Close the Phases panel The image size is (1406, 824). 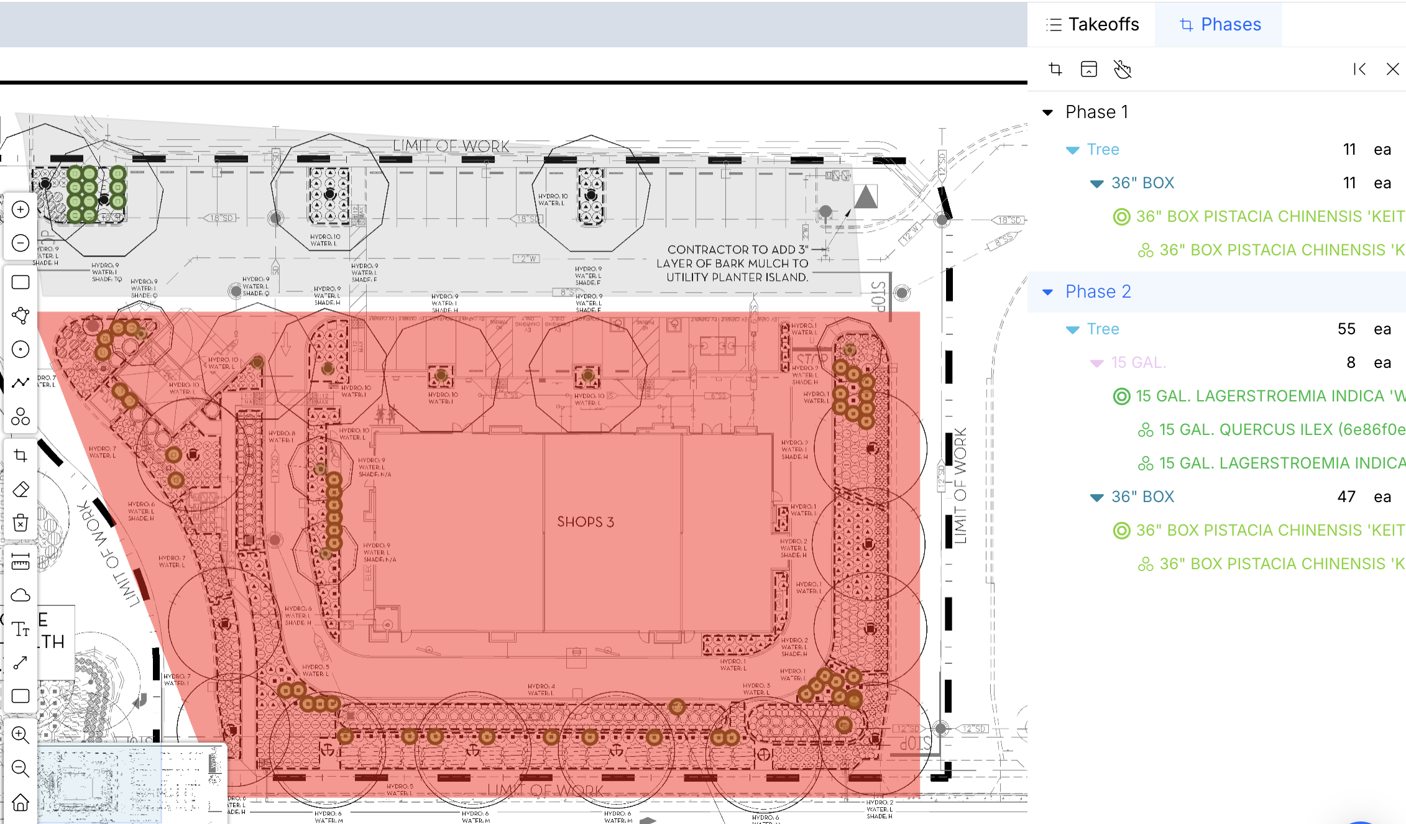(x=1392, y=69)
